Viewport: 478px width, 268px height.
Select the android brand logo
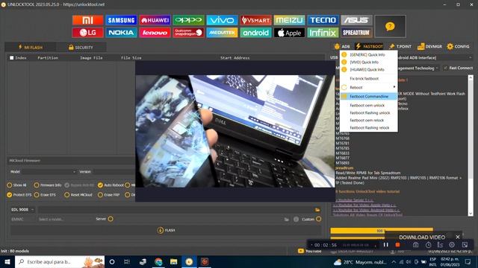[255, 33]
